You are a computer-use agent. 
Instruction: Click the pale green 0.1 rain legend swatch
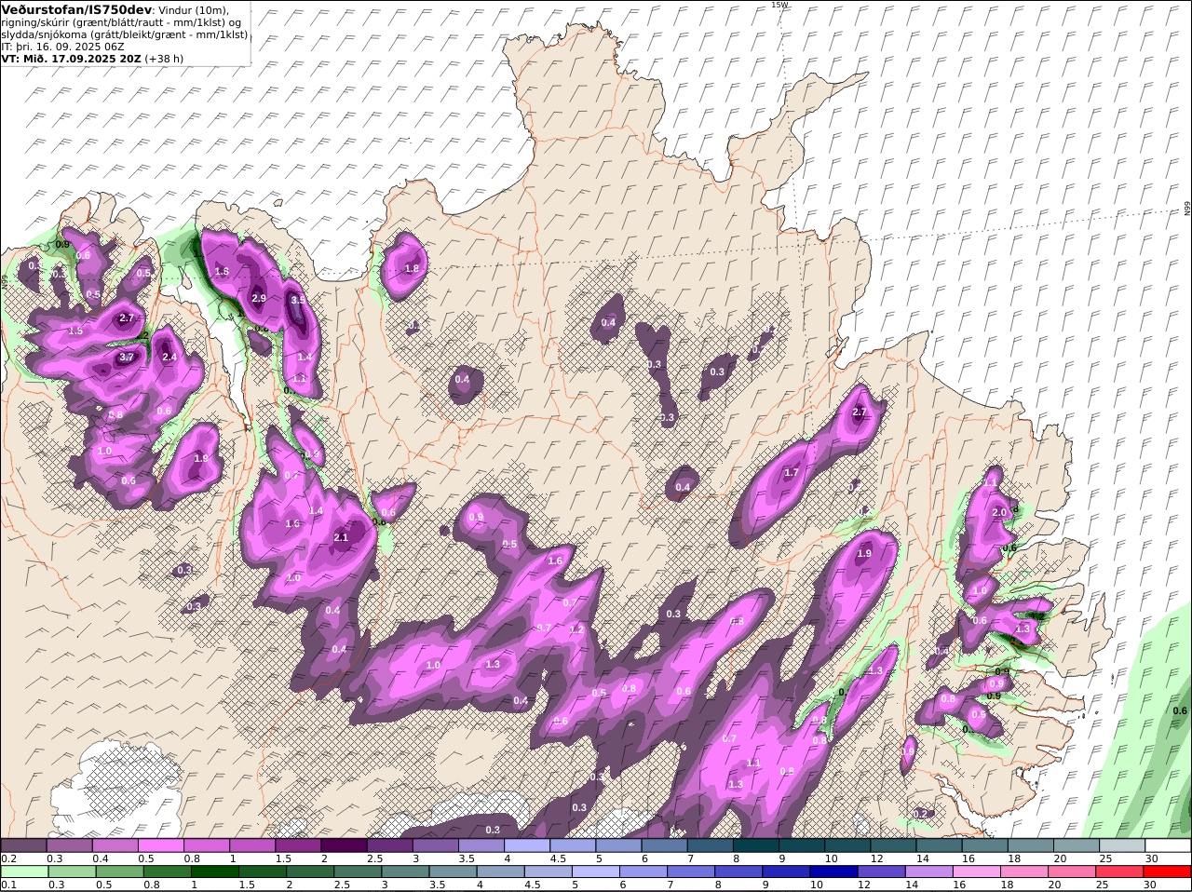[x=24, y=872]
